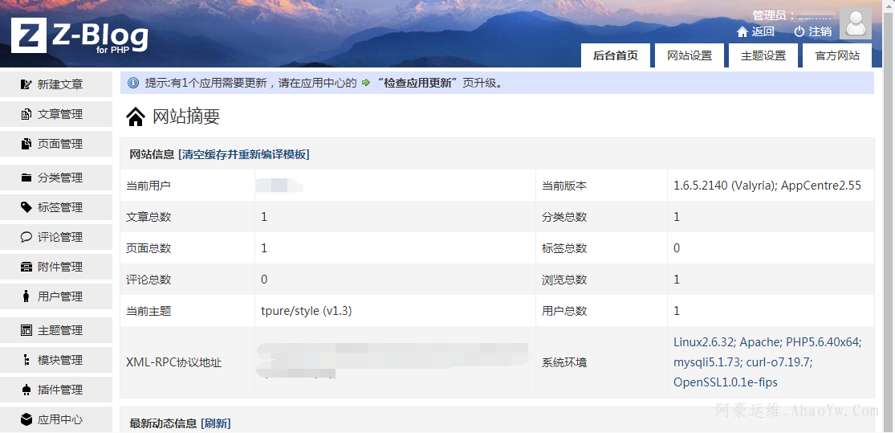The width and height of the screenshot is (895, 433).
Task: Click the app center box icon
Action: [x=26, y=419]
